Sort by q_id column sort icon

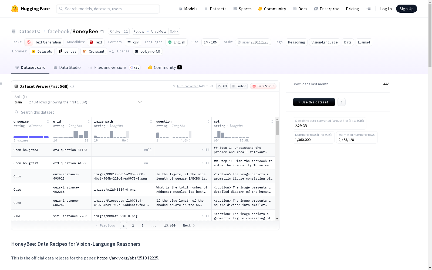(89, 122)
